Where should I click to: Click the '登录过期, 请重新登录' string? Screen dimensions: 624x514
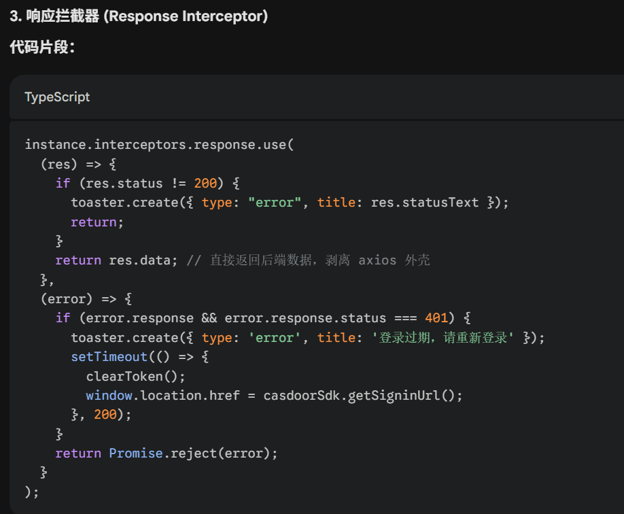click(x=443, y=338)
